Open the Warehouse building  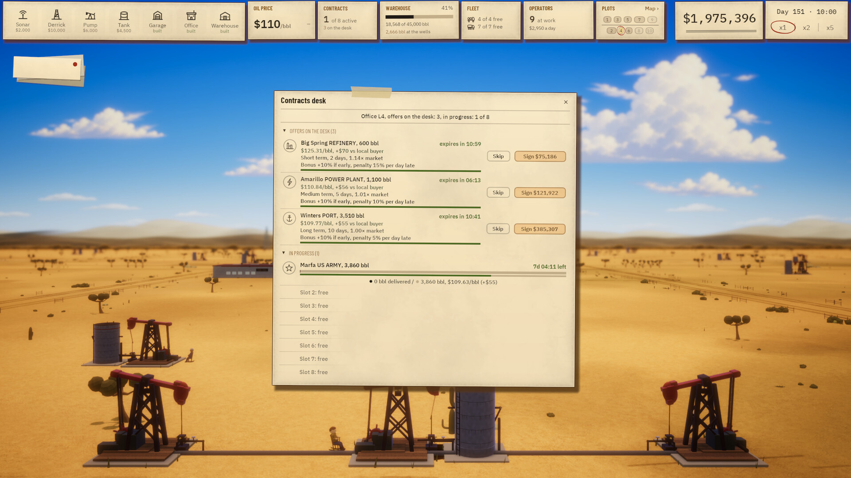coord(225,21)
